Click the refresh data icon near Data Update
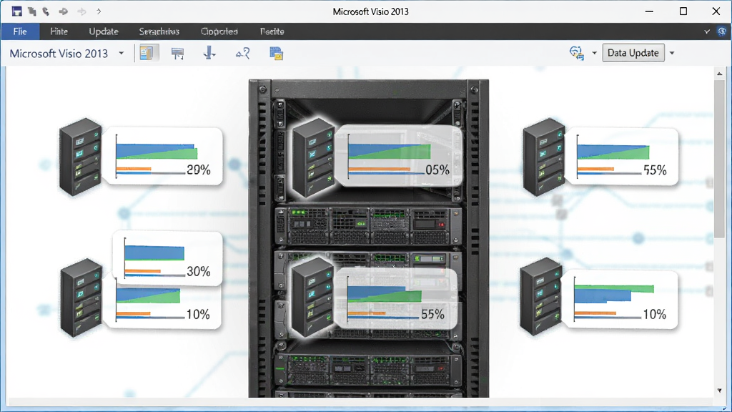The width and height of the screenshot is (732, 412). (577, 53)
